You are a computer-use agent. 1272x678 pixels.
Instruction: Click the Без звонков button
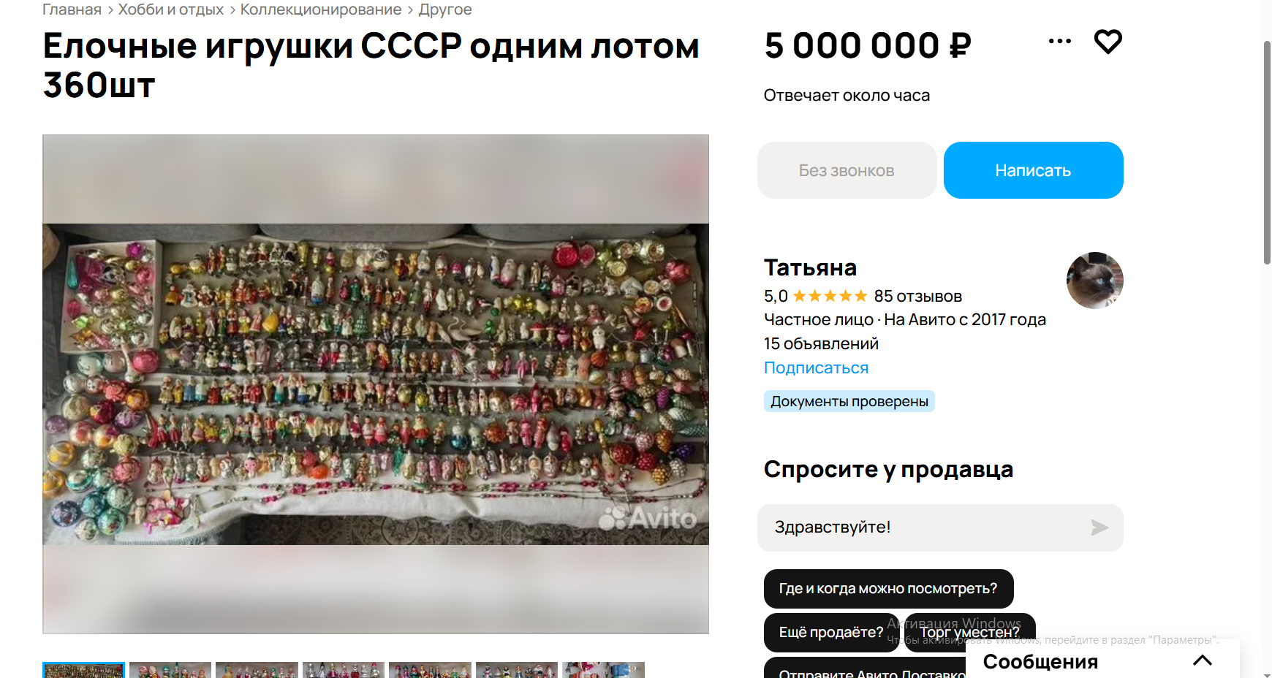(x=847, y=170)
